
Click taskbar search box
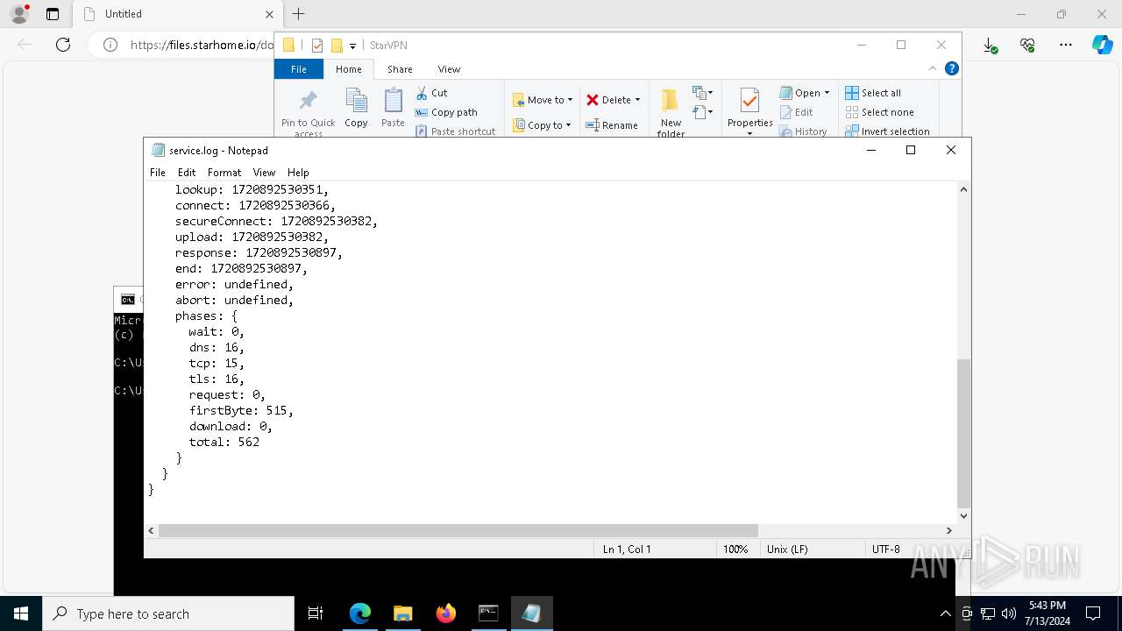168,613
